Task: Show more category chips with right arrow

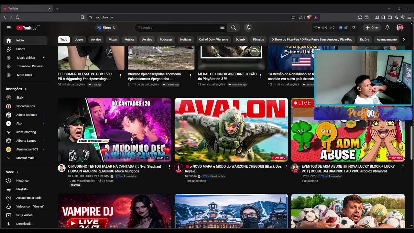Action: click(403, 39)
